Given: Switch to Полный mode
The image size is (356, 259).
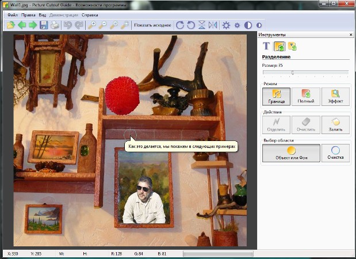Looking at the screenshot, I should coord(305,96).
